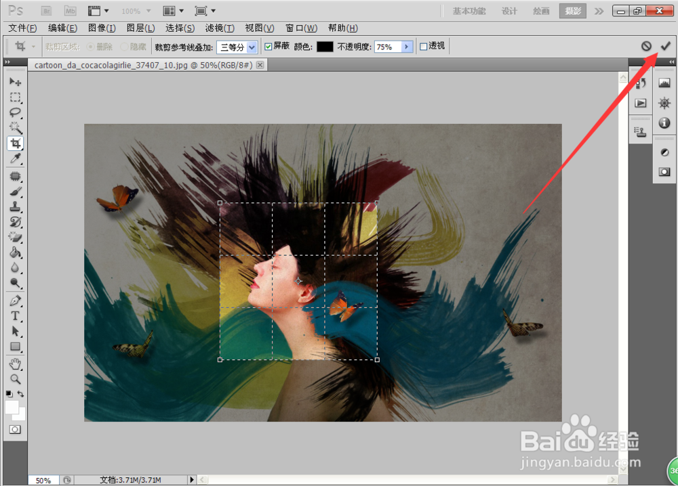Select the Eyedropper tool
678x486 pixels.
[15, 158]
